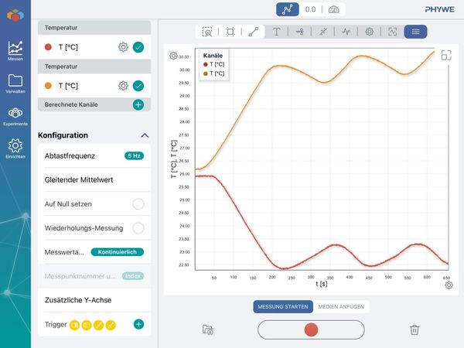Enable Wiederholungs-Messung option
464x348 pixels.
pyautogui.click(x=138, y=228)
